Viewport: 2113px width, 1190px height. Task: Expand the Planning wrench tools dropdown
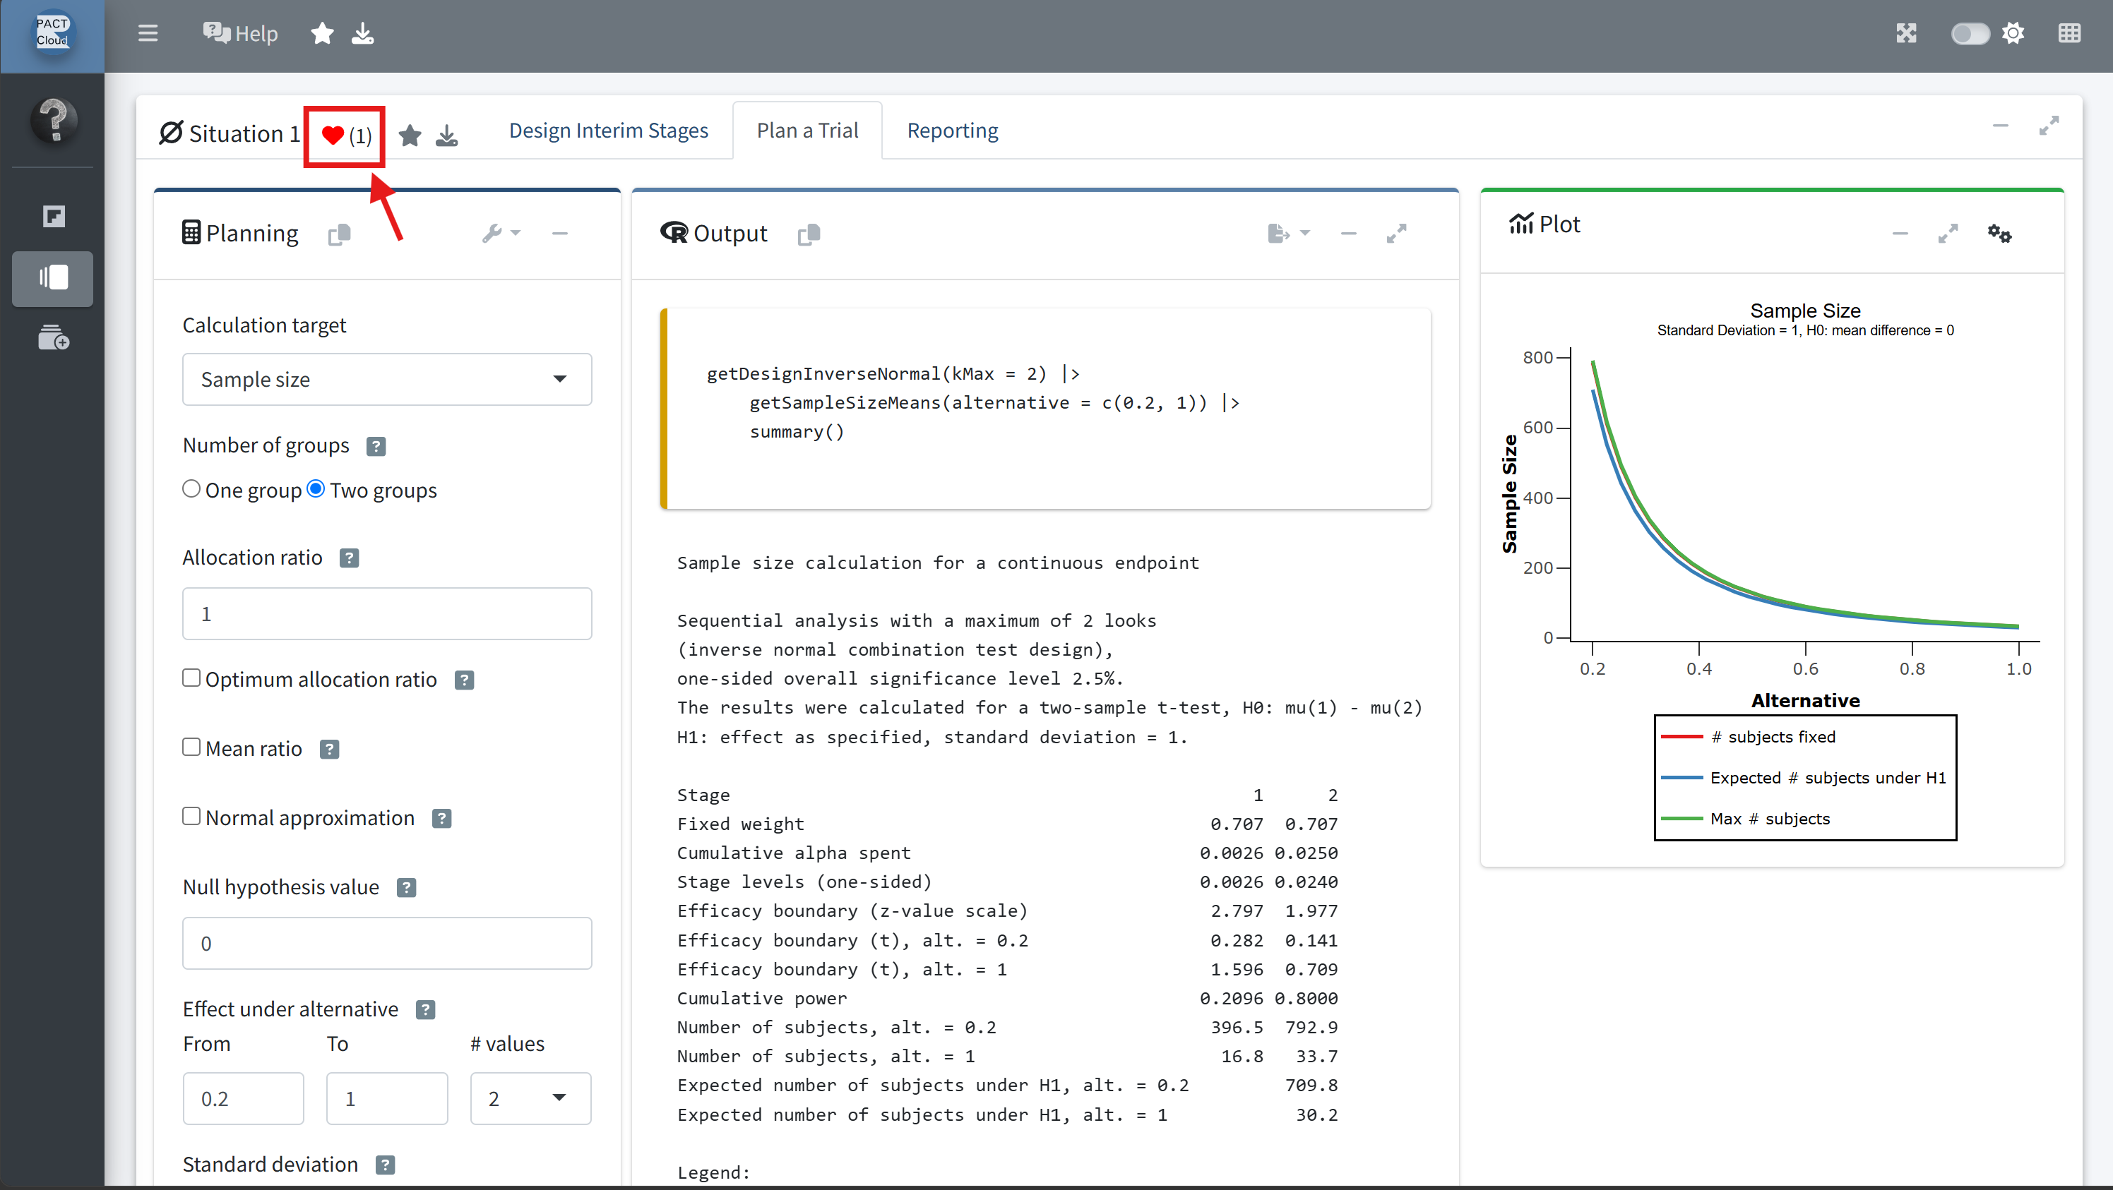501,234
